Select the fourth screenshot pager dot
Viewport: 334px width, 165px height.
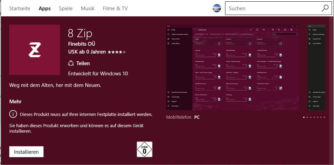point(314,117)
